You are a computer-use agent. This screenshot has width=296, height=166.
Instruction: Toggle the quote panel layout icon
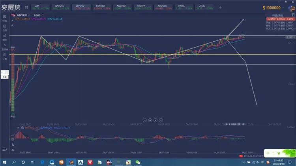pos(293,15)
